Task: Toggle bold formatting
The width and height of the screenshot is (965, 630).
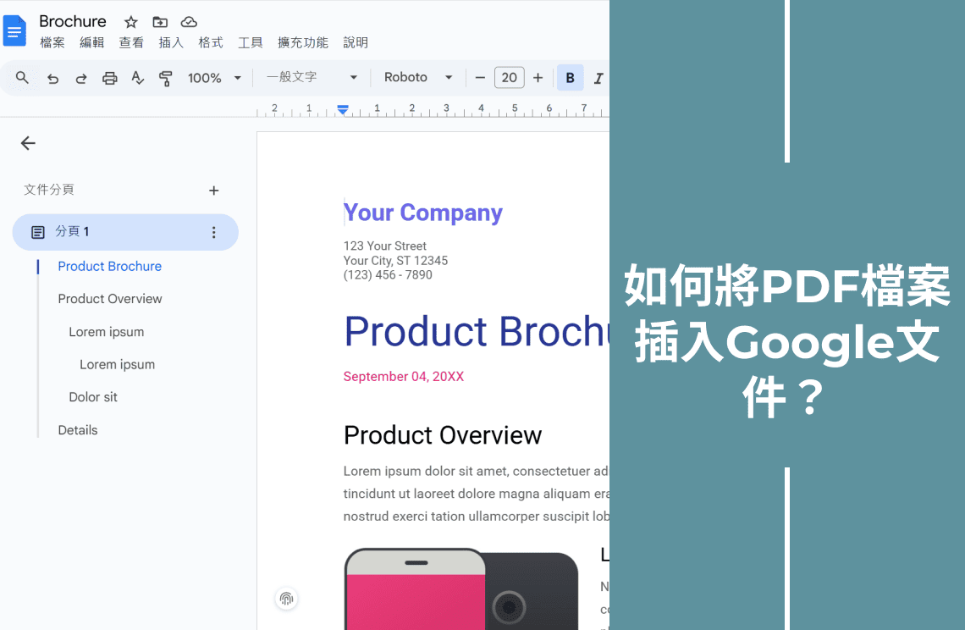Action: tap(570, 78)
